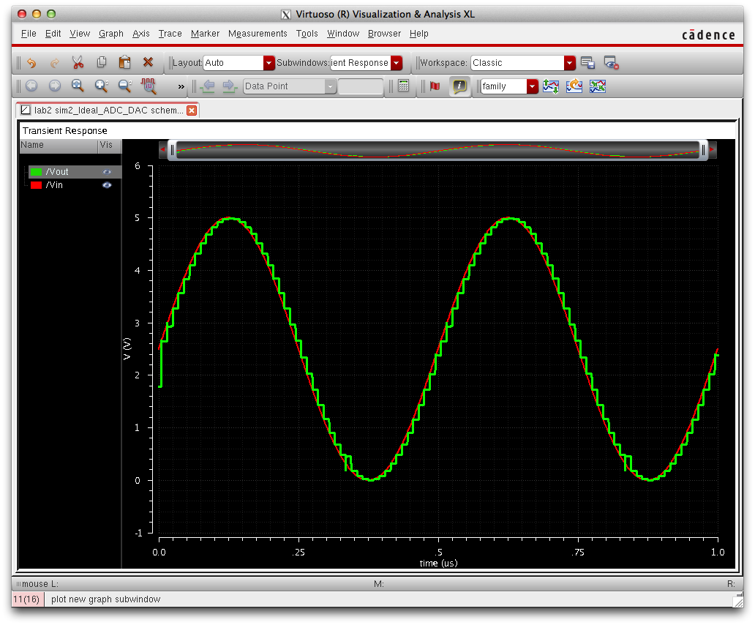Close the lab2 sim2 tab
This screenshot has height=625, width=755.
click(x=192, y=111)
